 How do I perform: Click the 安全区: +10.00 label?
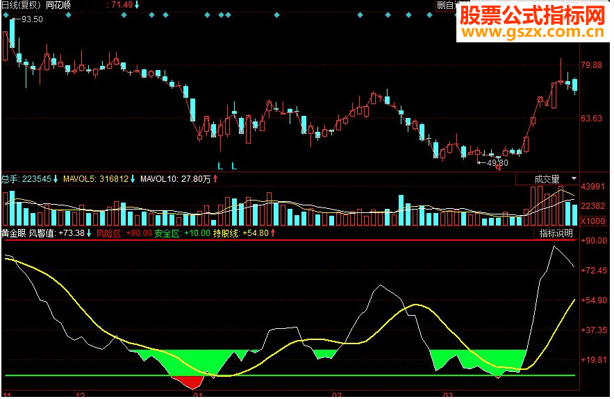[x=182, y=234]
